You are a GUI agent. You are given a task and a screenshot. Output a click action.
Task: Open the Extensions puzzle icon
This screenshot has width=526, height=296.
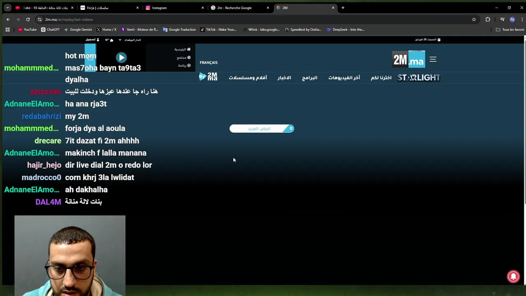point(488,19)
